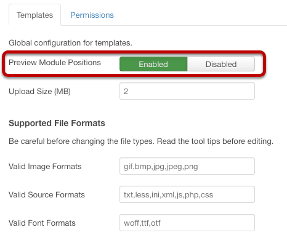Place cursor in field containing woff,ttf,otf
Viewport: 287px width, 246px height.
187,223
